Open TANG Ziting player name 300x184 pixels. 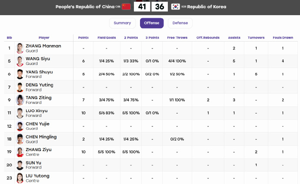(x=39, y=98)
